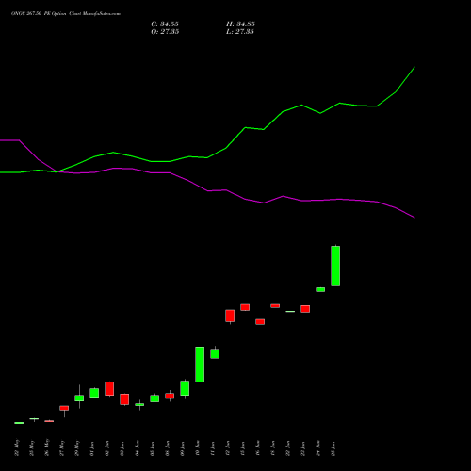471x471 pixels.
Task: Click the 25 May date label
Action: pyautogui.click(x=32, y=447)
